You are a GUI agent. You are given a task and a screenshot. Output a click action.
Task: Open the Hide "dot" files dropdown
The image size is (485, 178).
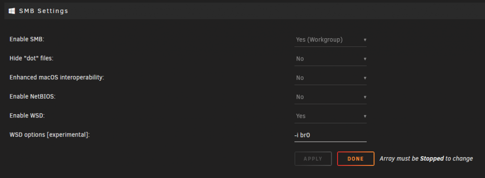pyautogui.click(x=330, y=59)
